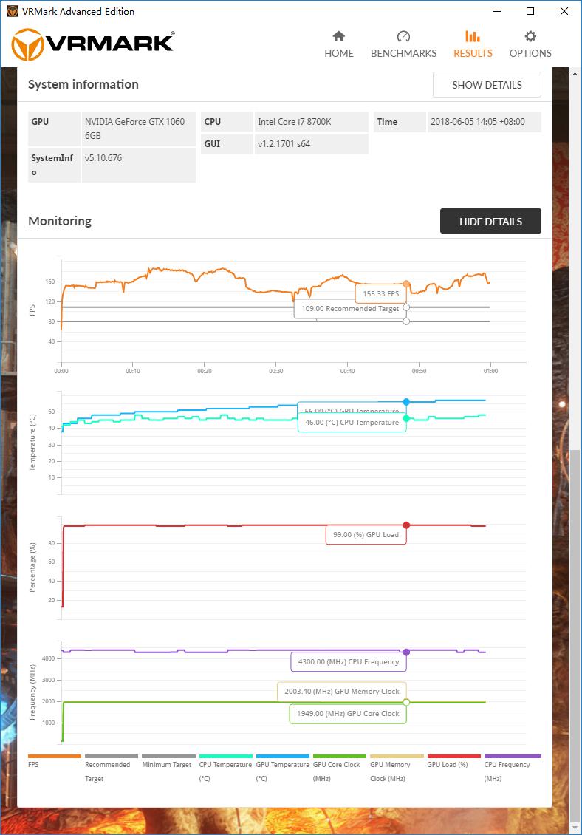Click the scrollbar up arrow
This screenshot has width=582, height=835.
click(x=575, y=74)
